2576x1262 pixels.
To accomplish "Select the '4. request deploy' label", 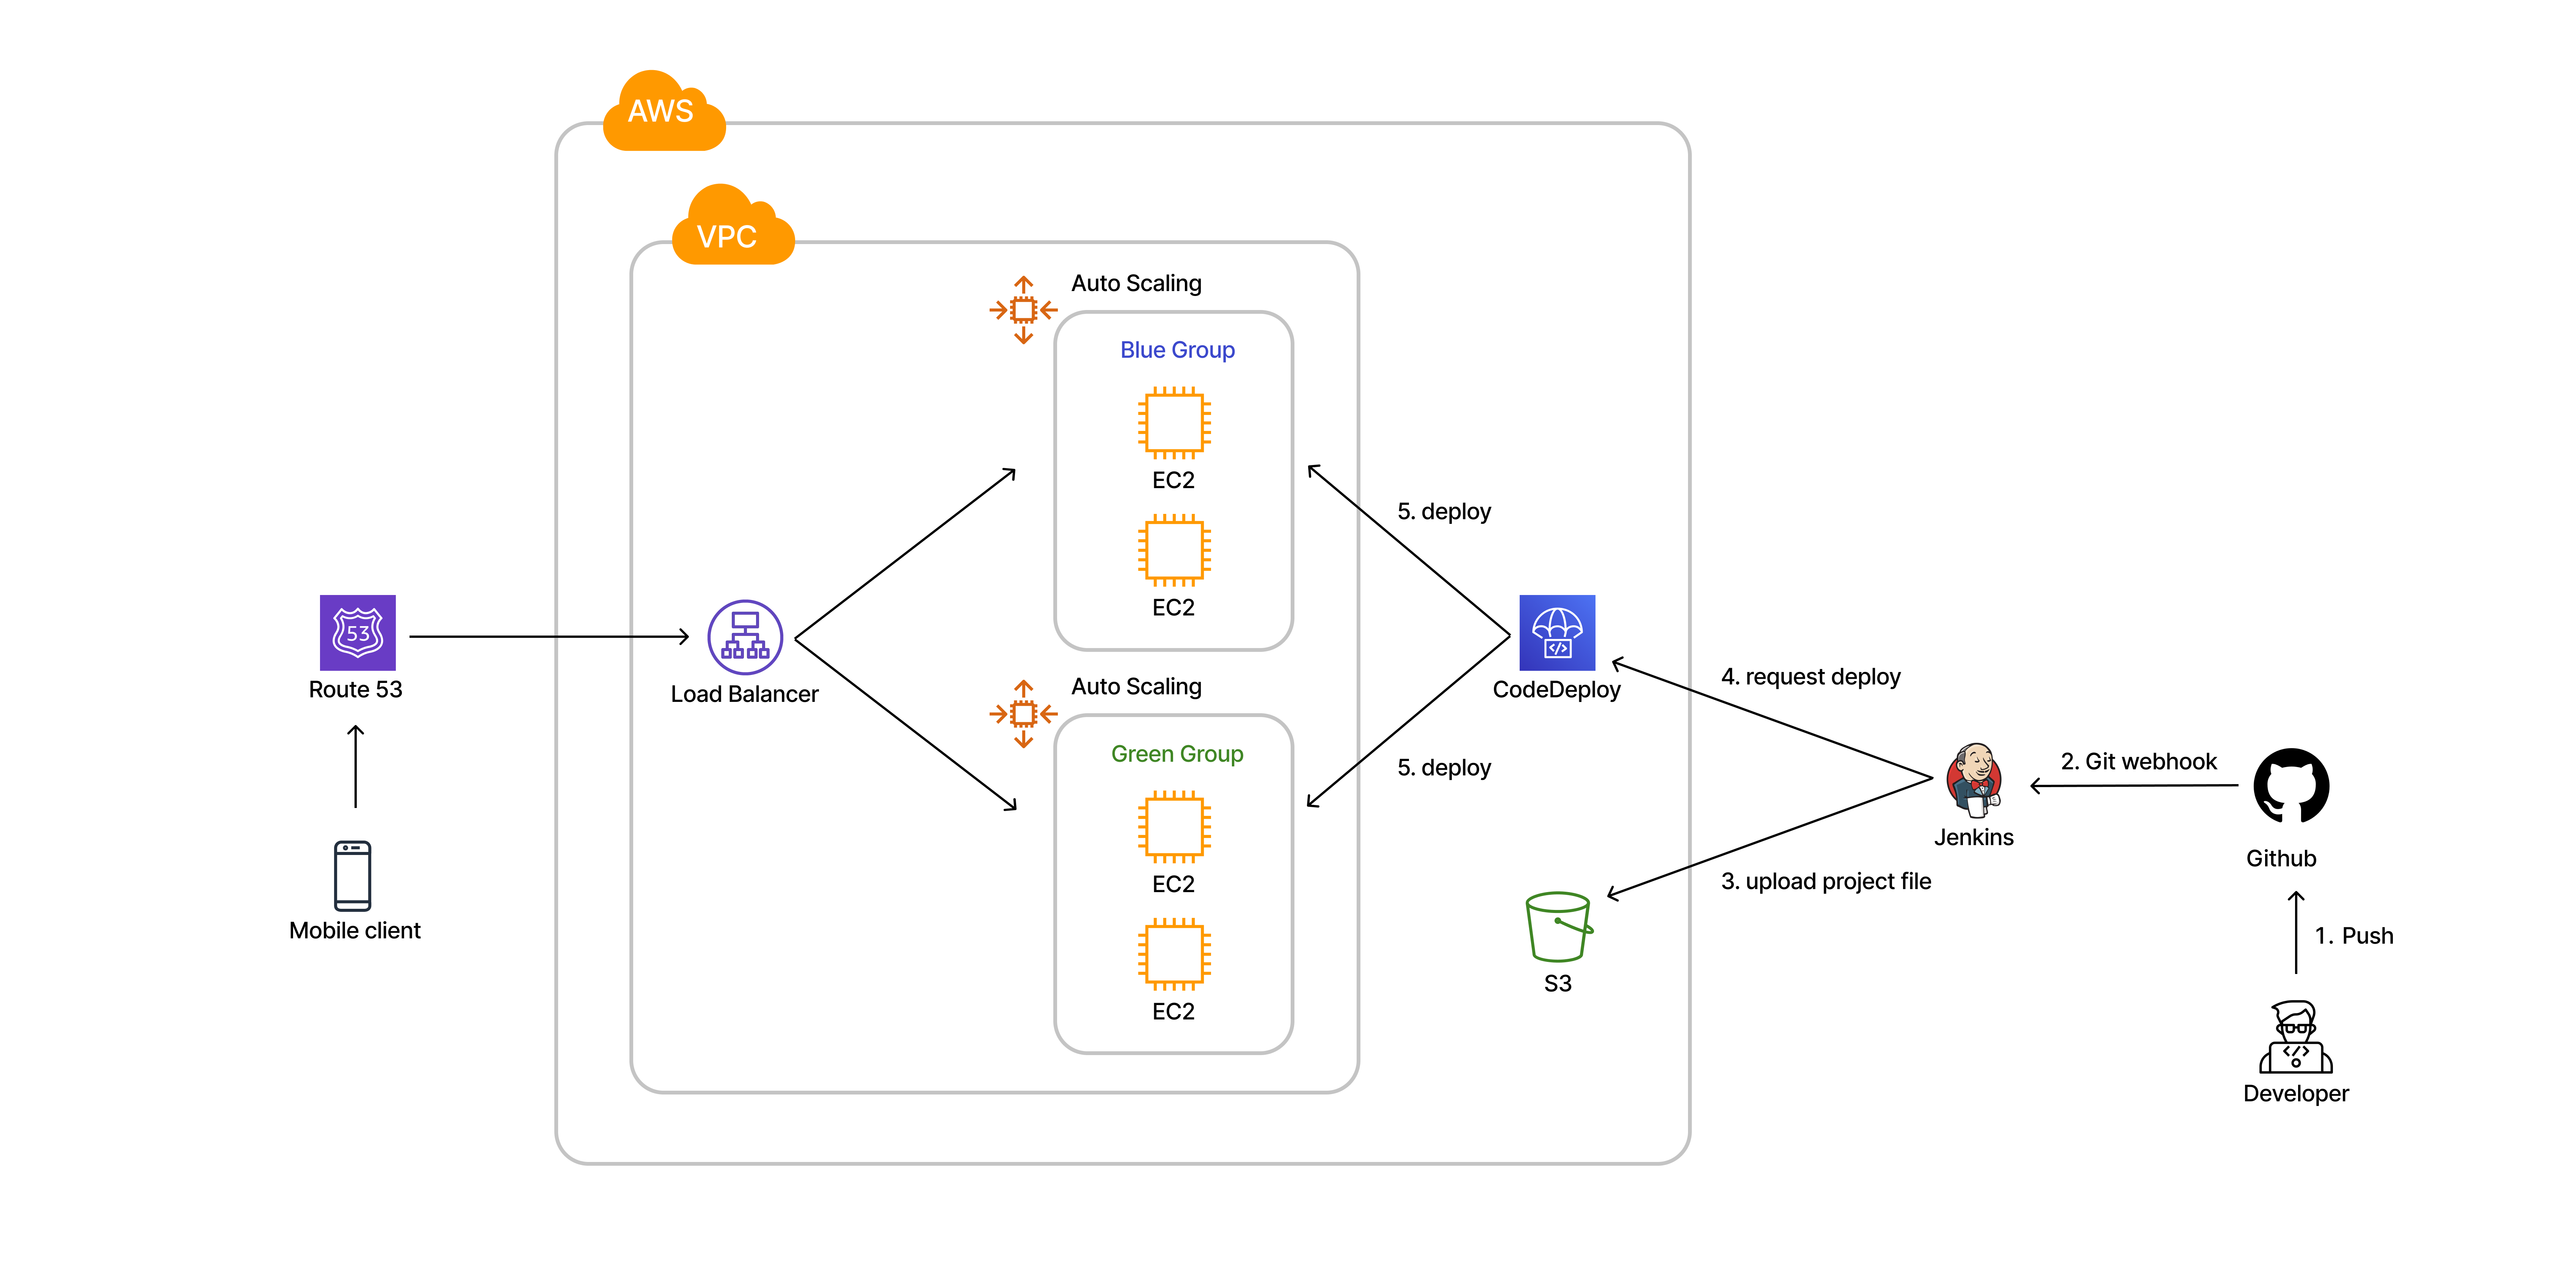I will [1810, 676].
